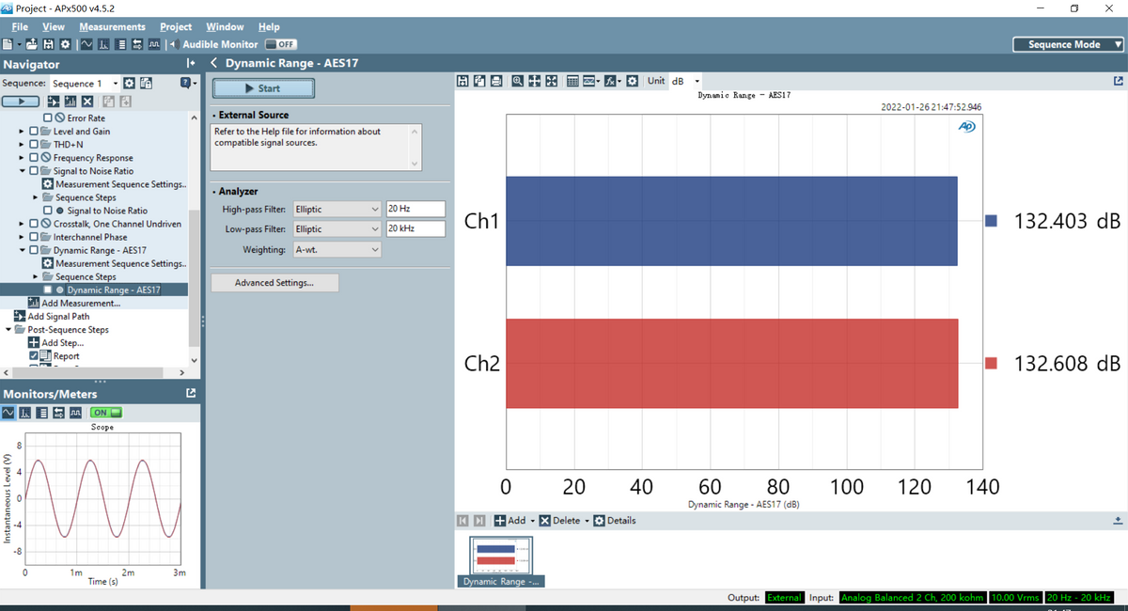
Task: Select the FFT view in Monitors/Meters
Action: pyautogui.click(x=25, y=413)
